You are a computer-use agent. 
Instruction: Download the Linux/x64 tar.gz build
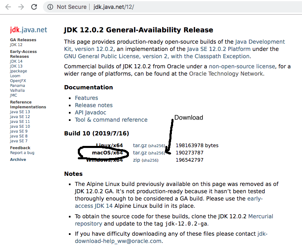tap(140, 146)
